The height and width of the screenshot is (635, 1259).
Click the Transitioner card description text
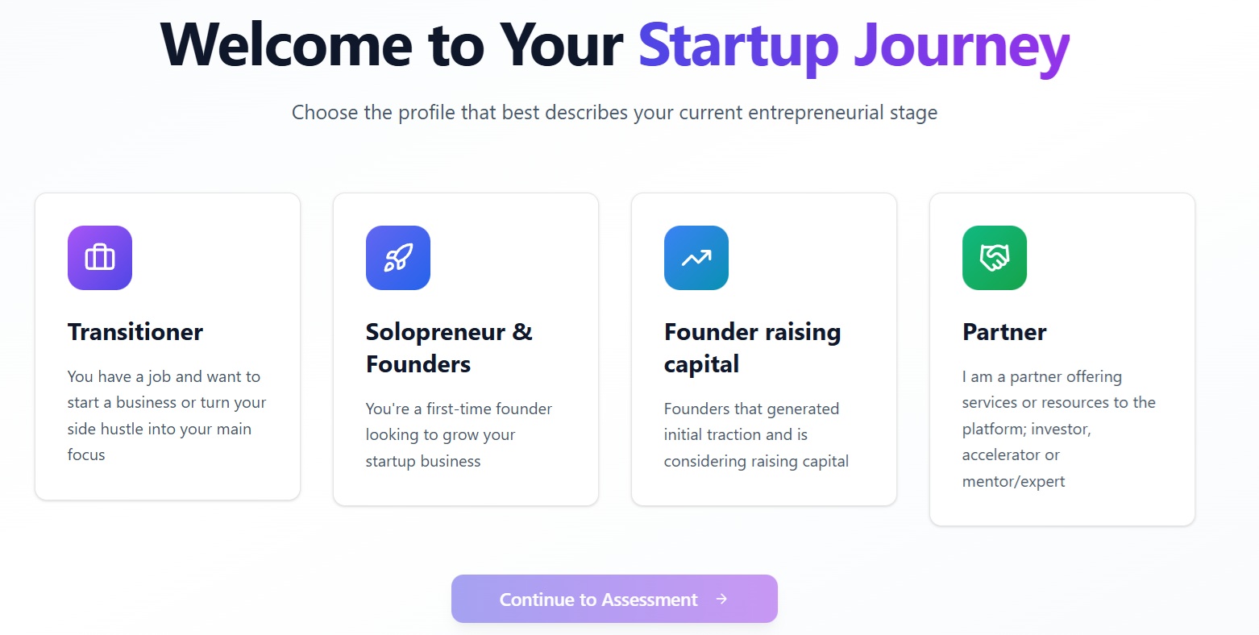[x=166, y=415]
